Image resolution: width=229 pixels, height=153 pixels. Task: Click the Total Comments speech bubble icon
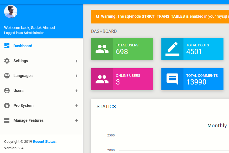tap(172, 79)
